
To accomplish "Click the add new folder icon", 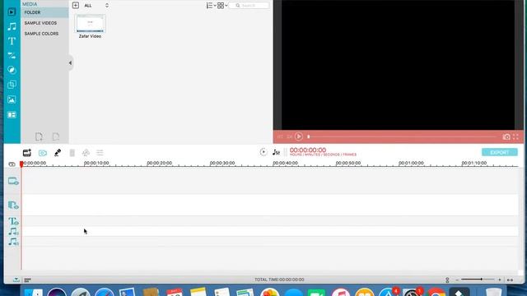I will (39, 136).
